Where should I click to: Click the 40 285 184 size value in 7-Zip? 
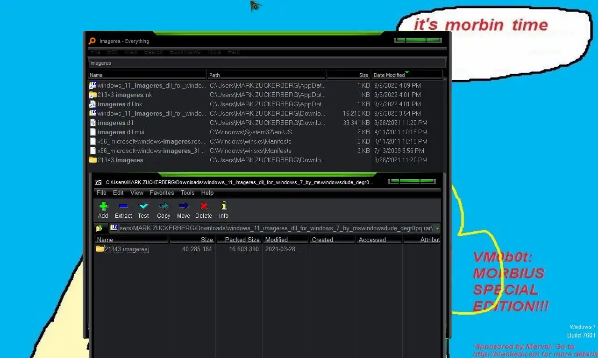point(197,249)
